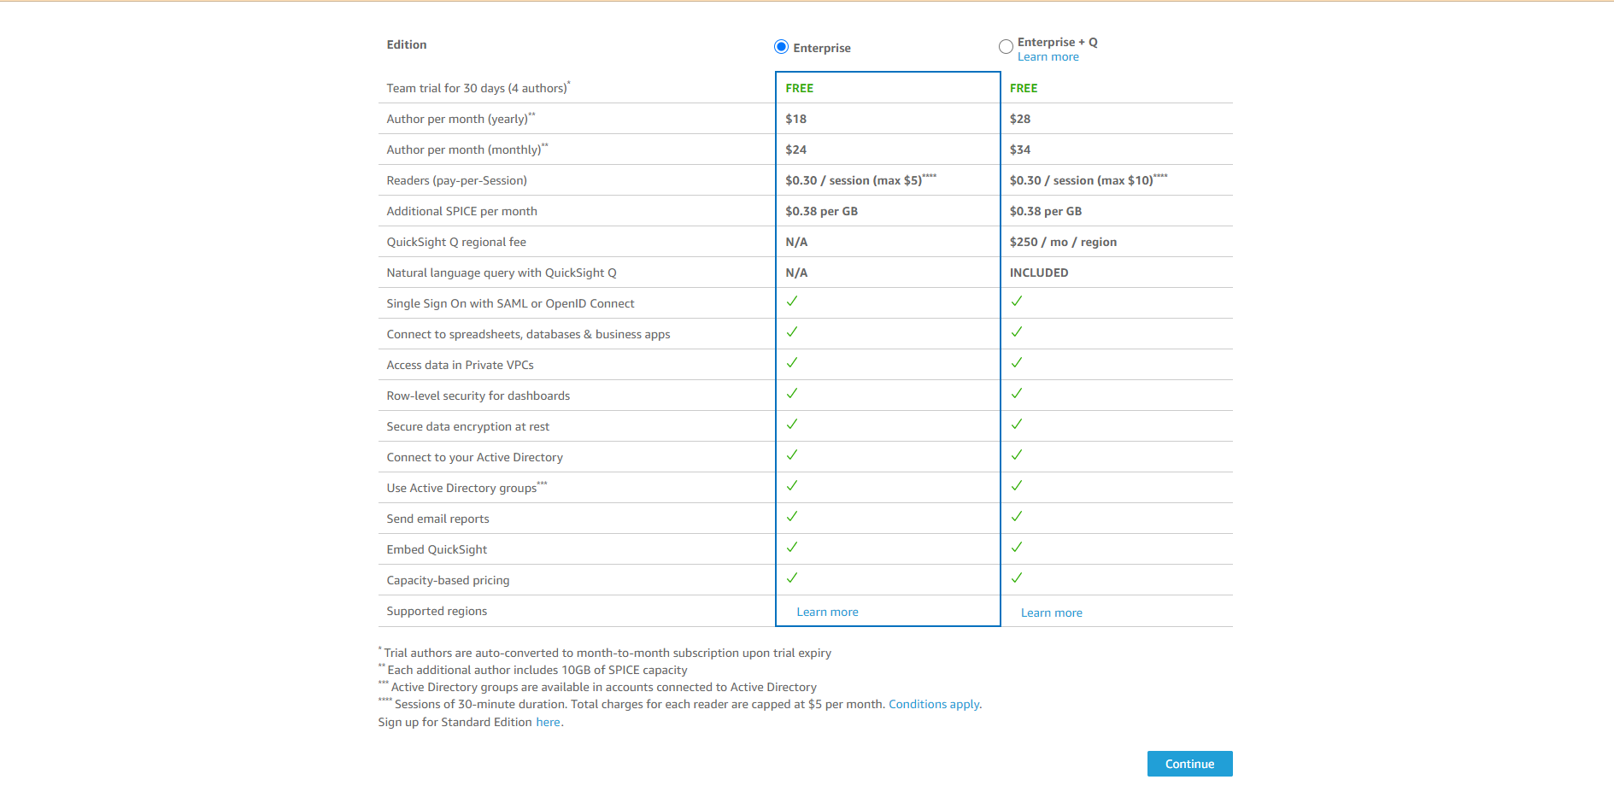Viewport: 1614px width, 809px height.
Task: Click the Edition column header text
Action: (406, 44)
